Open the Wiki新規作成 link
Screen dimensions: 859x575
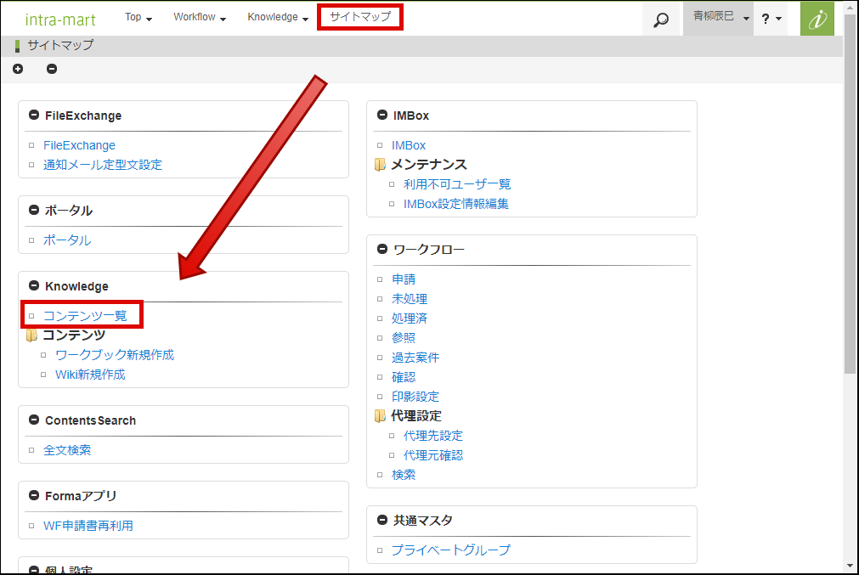click(x=90, y=374)
